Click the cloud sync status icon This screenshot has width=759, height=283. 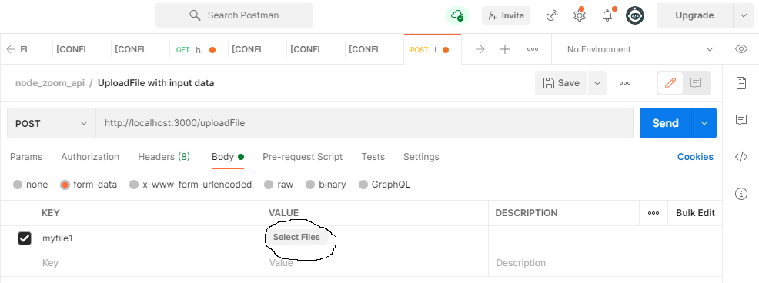coord(457,15)
